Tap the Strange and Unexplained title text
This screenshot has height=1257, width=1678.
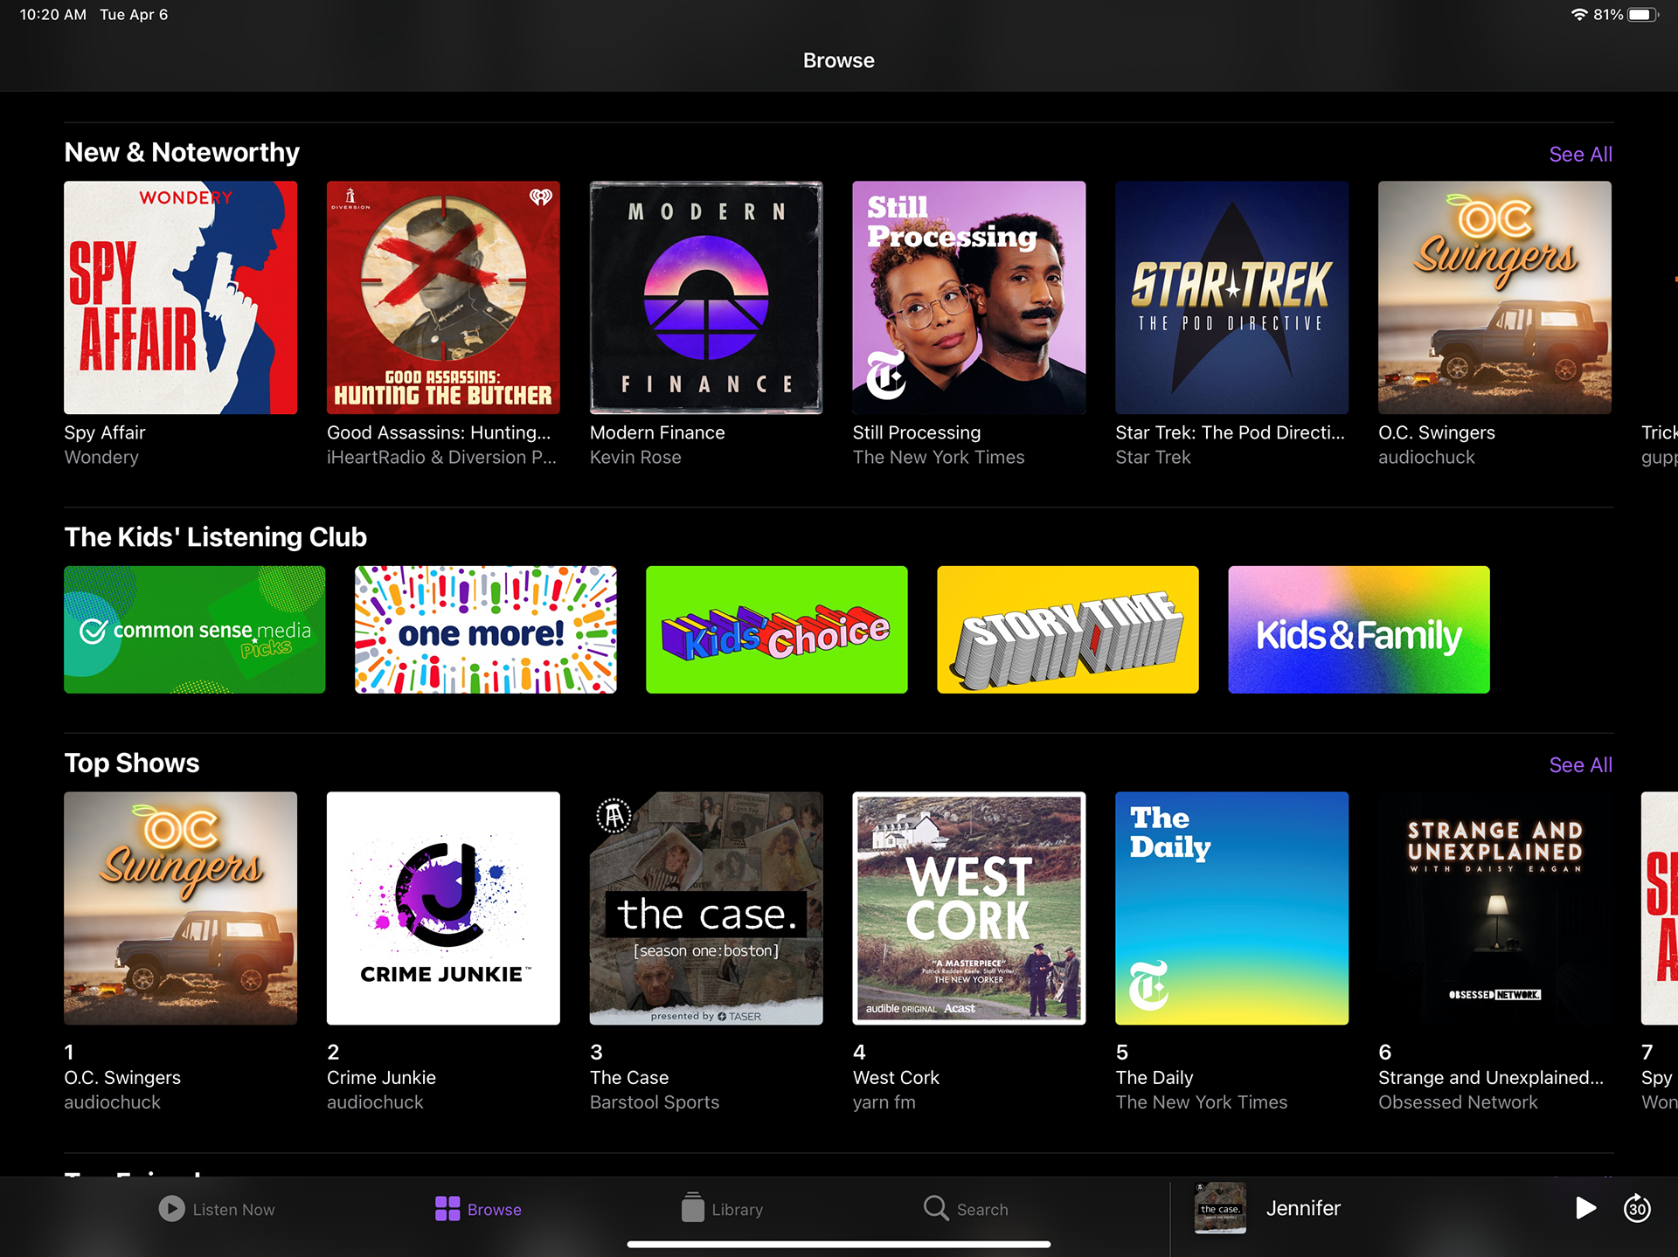pyautogui.click(x=1491, y=1077)
